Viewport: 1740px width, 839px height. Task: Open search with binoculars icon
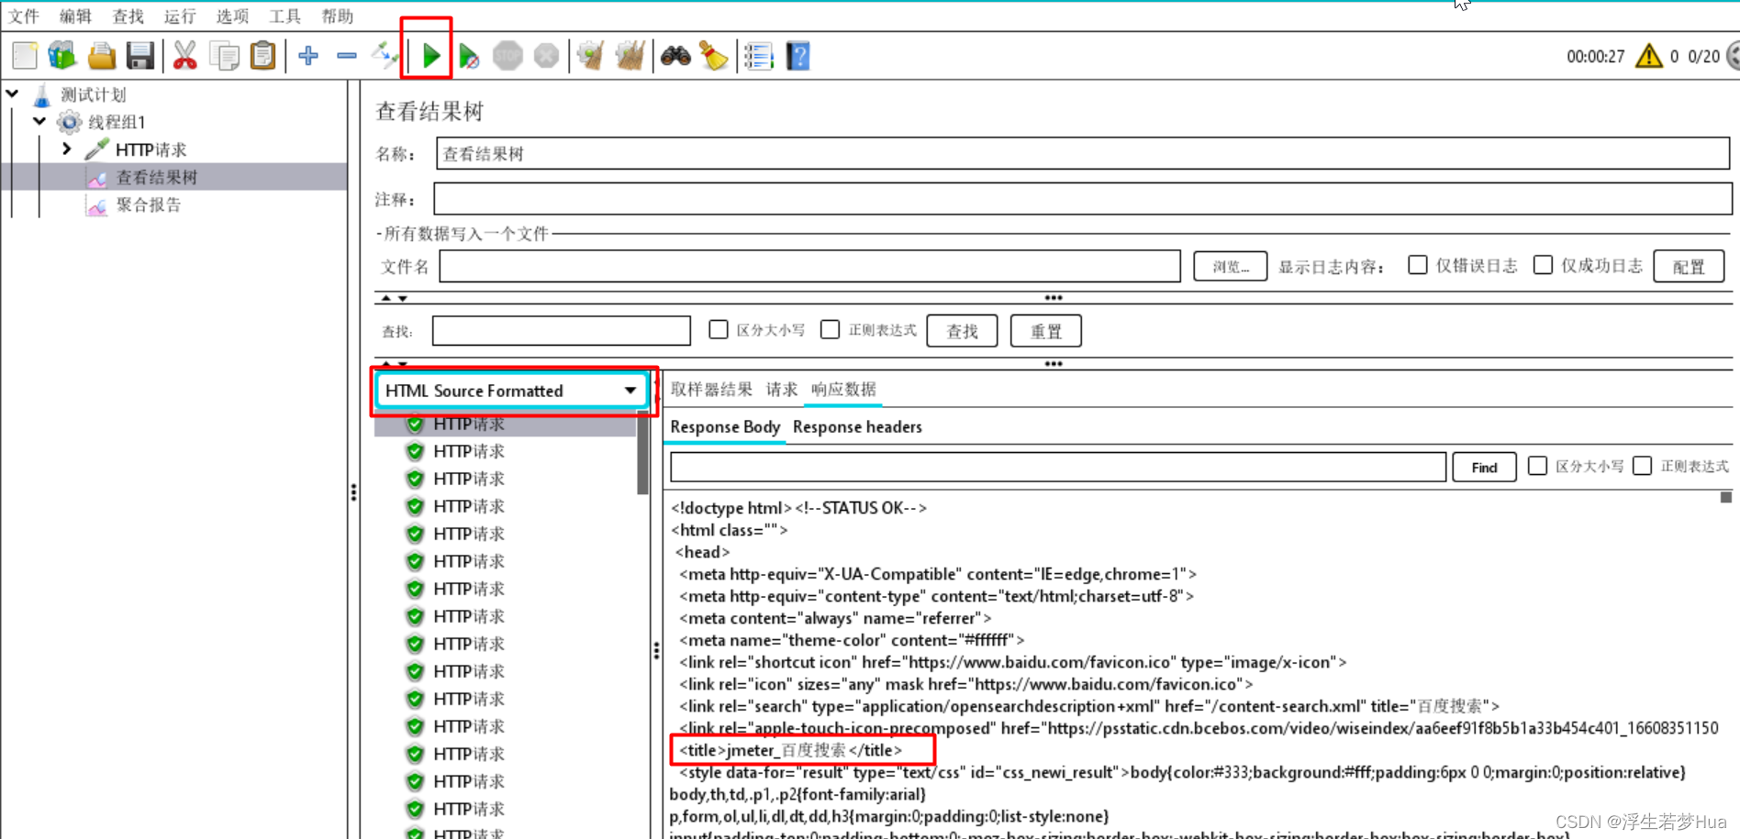pyautogui.click(x=675, y=56)
